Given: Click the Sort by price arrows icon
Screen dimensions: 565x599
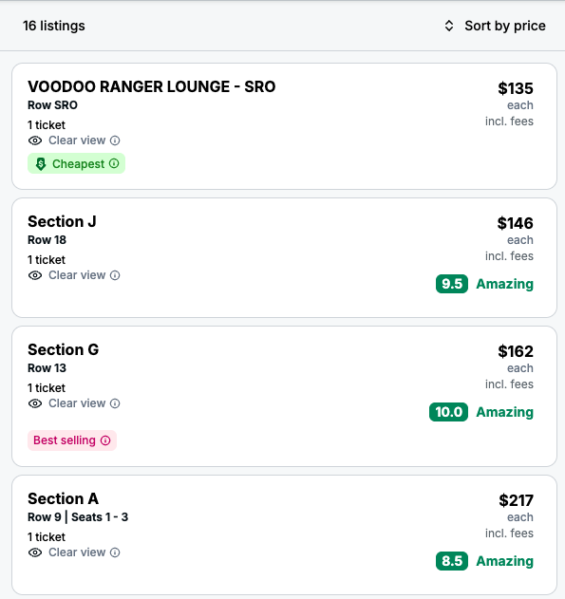Looking at the screenshot, I should pyautogui.click(x=449, y=26).
